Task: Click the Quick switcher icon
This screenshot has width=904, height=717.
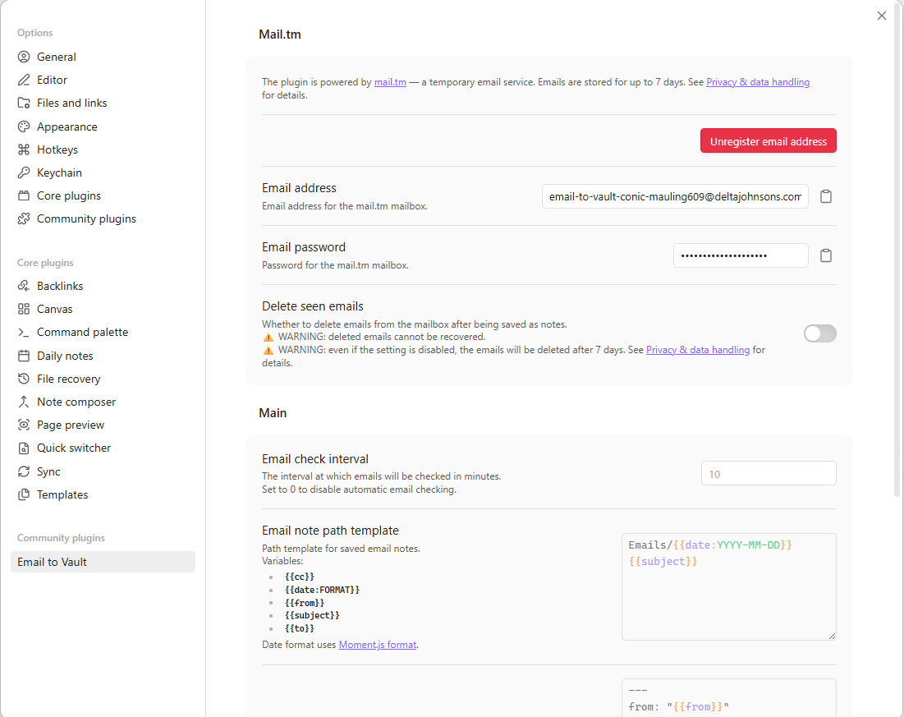Action: tap(24, 448)
